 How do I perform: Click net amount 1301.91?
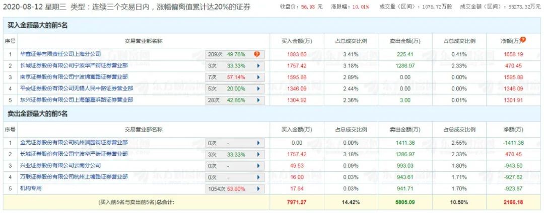(x=513, y=100)
